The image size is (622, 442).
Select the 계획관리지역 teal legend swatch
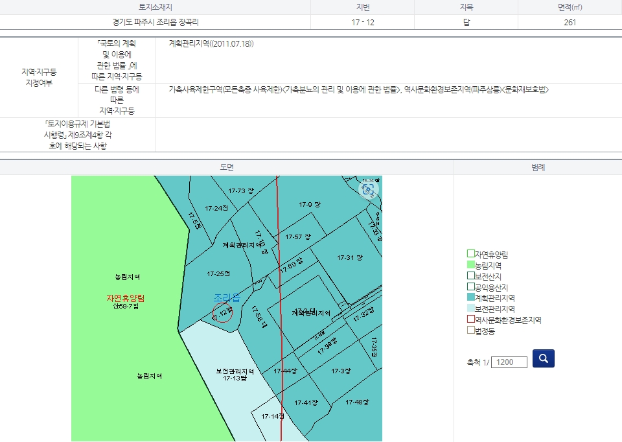click(x=471, y=297)
